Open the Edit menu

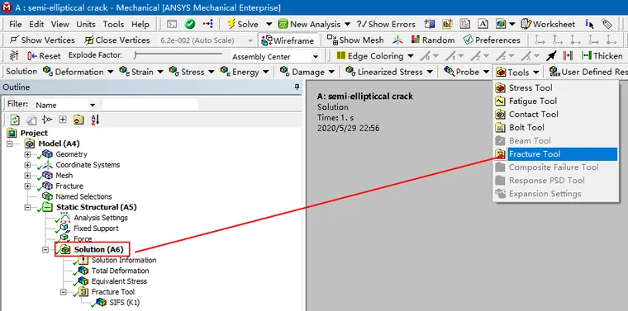pyautogui.click(x=36, y=25)
